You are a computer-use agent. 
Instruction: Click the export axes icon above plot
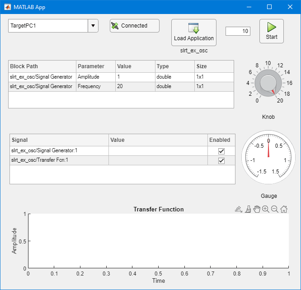coord(239,209)
